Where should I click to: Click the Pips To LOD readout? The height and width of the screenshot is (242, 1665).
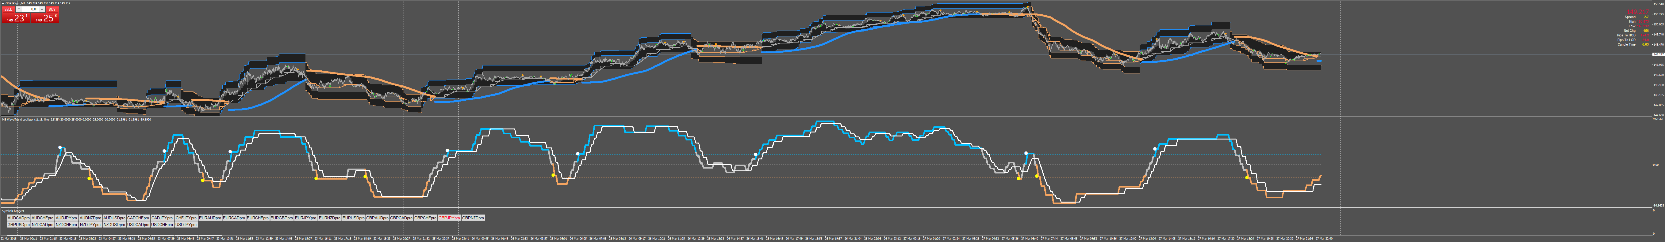1646,39
